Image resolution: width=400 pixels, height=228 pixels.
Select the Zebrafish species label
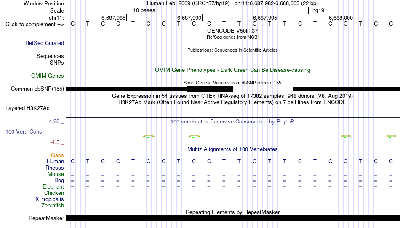pos(53,205)
